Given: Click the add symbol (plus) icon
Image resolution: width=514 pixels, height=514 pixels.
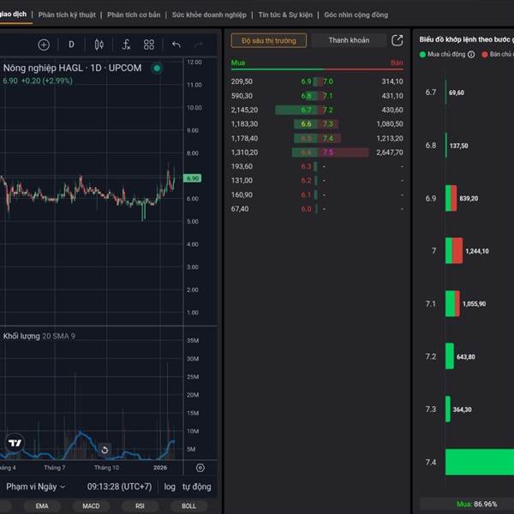Looking at the screenshot, I should (x=44, y=45).
